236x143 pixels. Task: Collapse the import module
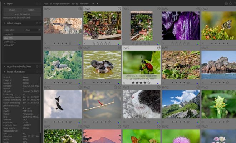pos(4,4)
